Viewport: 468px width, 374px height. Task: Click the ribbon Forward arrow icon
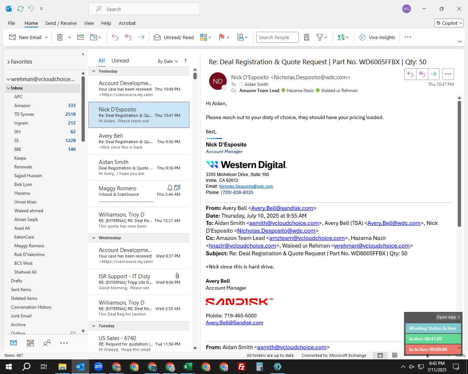[141, 37]
